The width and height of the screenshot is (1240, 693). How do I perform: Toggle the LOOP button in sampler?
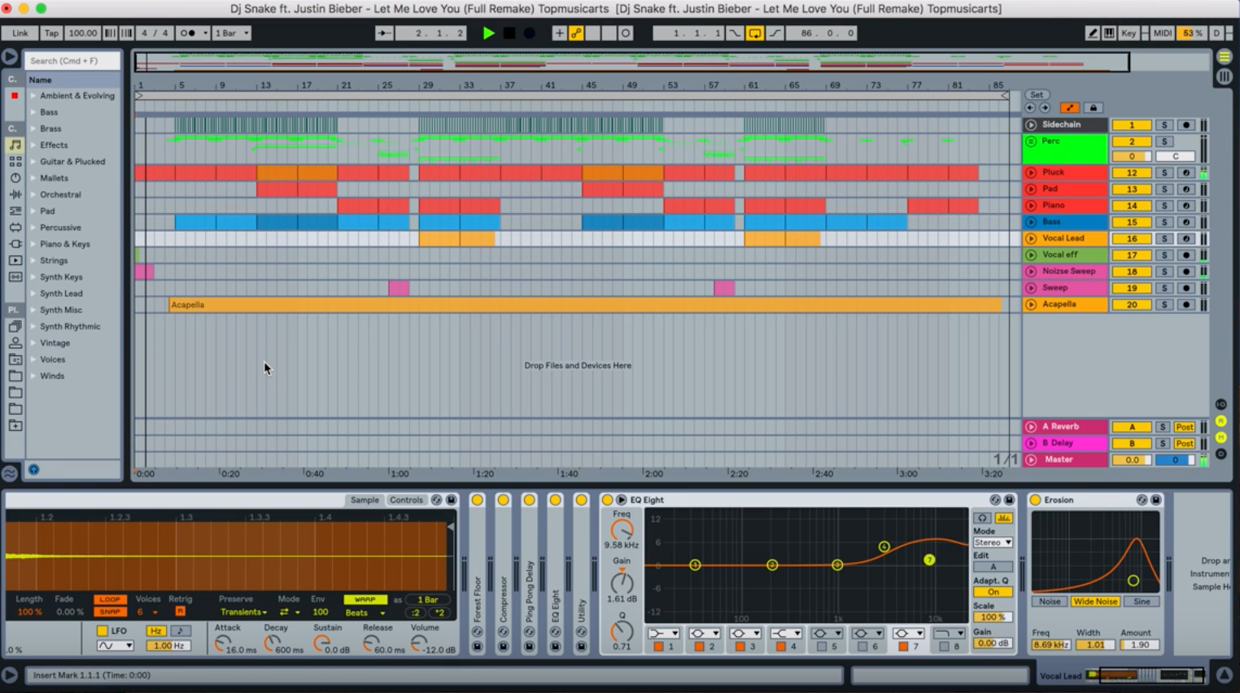coord(110,599)
